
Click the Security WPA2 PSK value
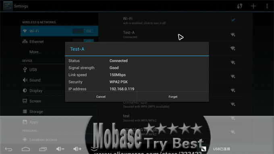pyautogui.click(x=118, y=82)
